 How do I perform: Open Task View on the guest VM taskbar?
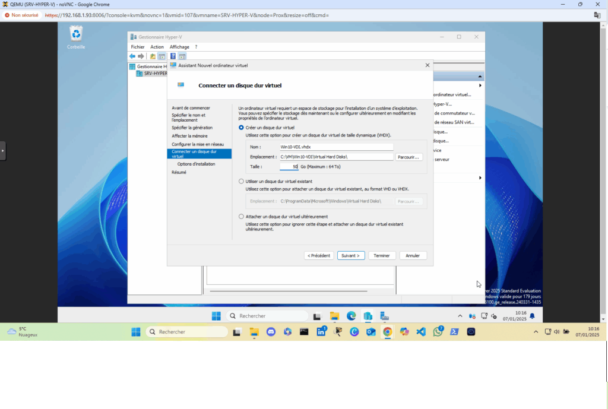click(317, 316)
